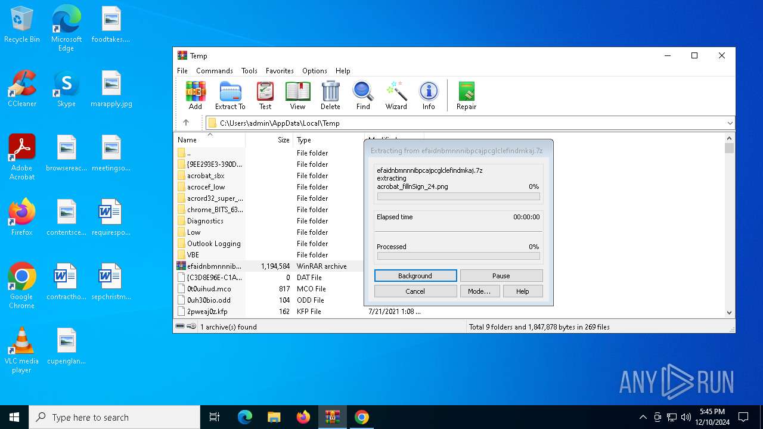This screenshot has width=763, height=429.
Task: Click the file list vertical scrollbar
Action: (x=729, y=225)
